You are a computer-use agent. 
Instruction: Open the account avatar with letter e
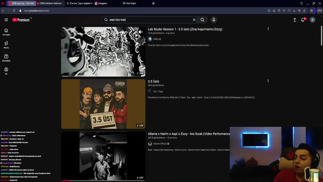point(312,20)
